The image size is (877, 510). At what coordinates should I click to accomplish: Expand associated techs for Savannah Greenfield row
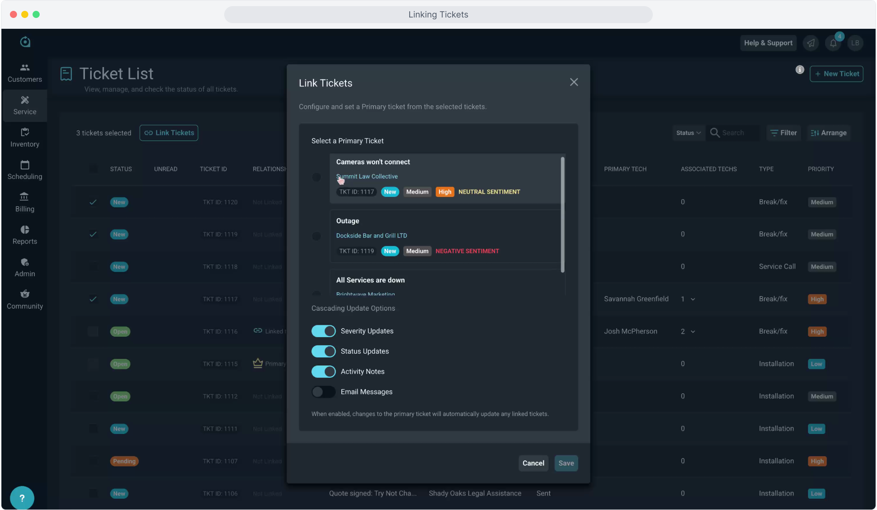click(693, 299)
